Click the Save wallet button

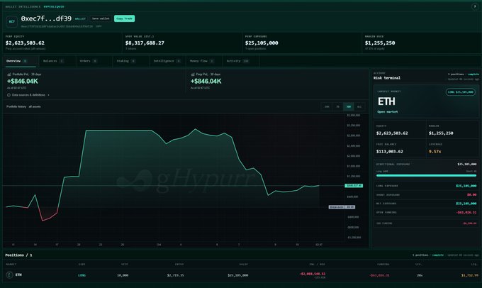(101, 18)
